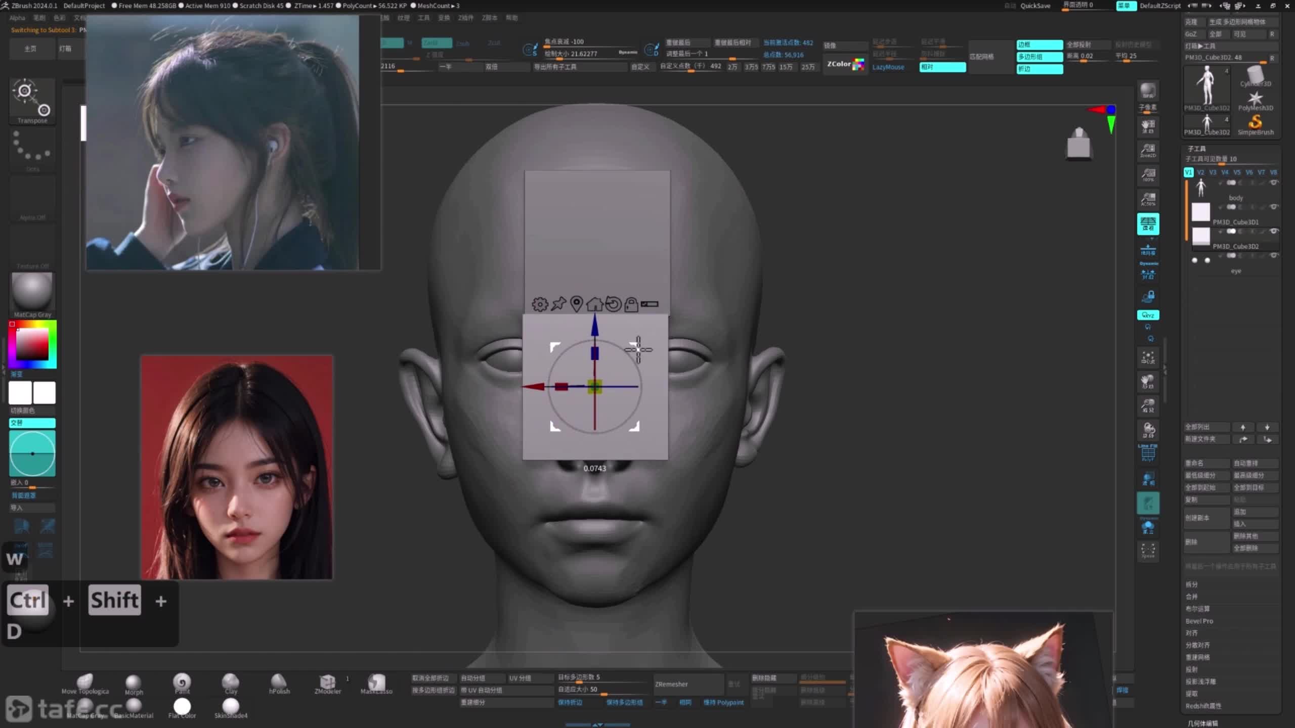This screenshot has height=728, width=1295.
Task: Click the 创建副本 duplicate button
Action: [x=1206, y=518]
